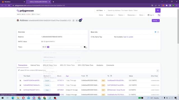Expand the Tokens menu
This screenshot has width=179, height=100.
[x=121, y=15]
